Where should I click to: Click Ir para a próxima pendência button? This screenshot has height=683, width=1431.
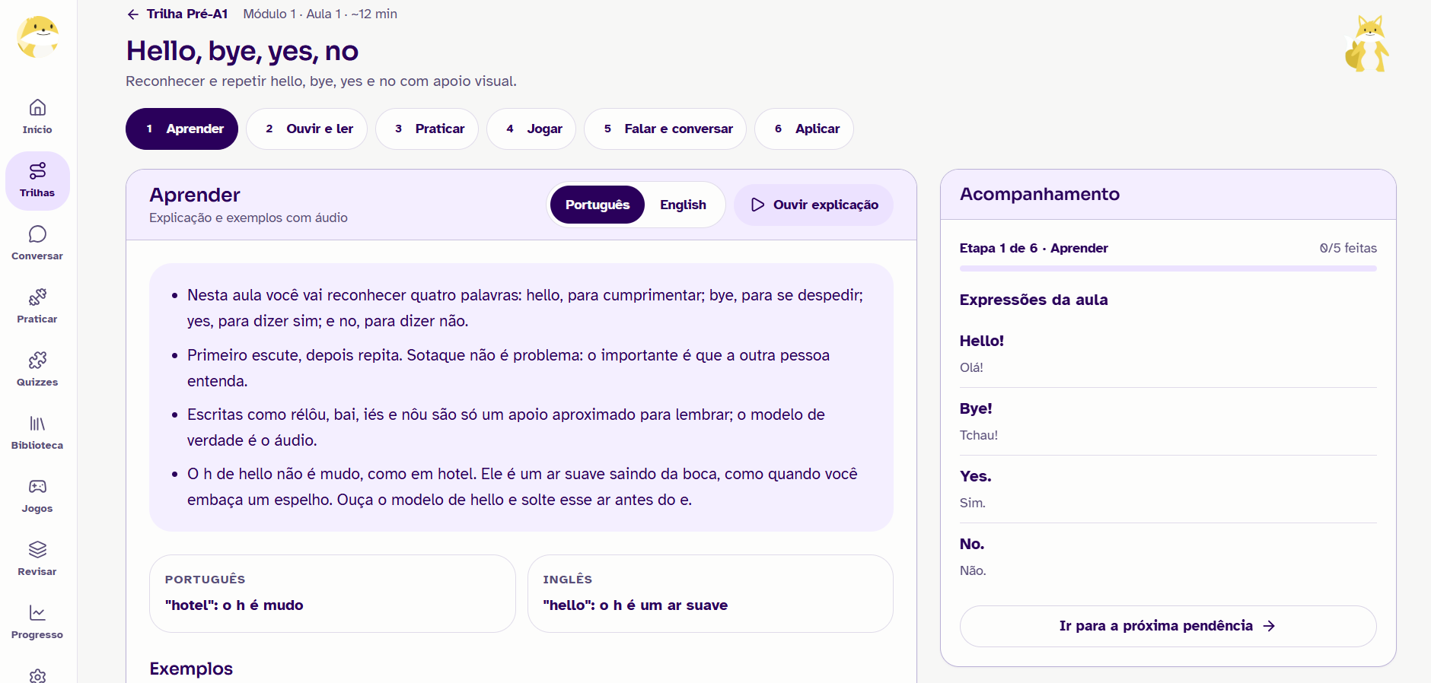click(x=1168, y=626)
